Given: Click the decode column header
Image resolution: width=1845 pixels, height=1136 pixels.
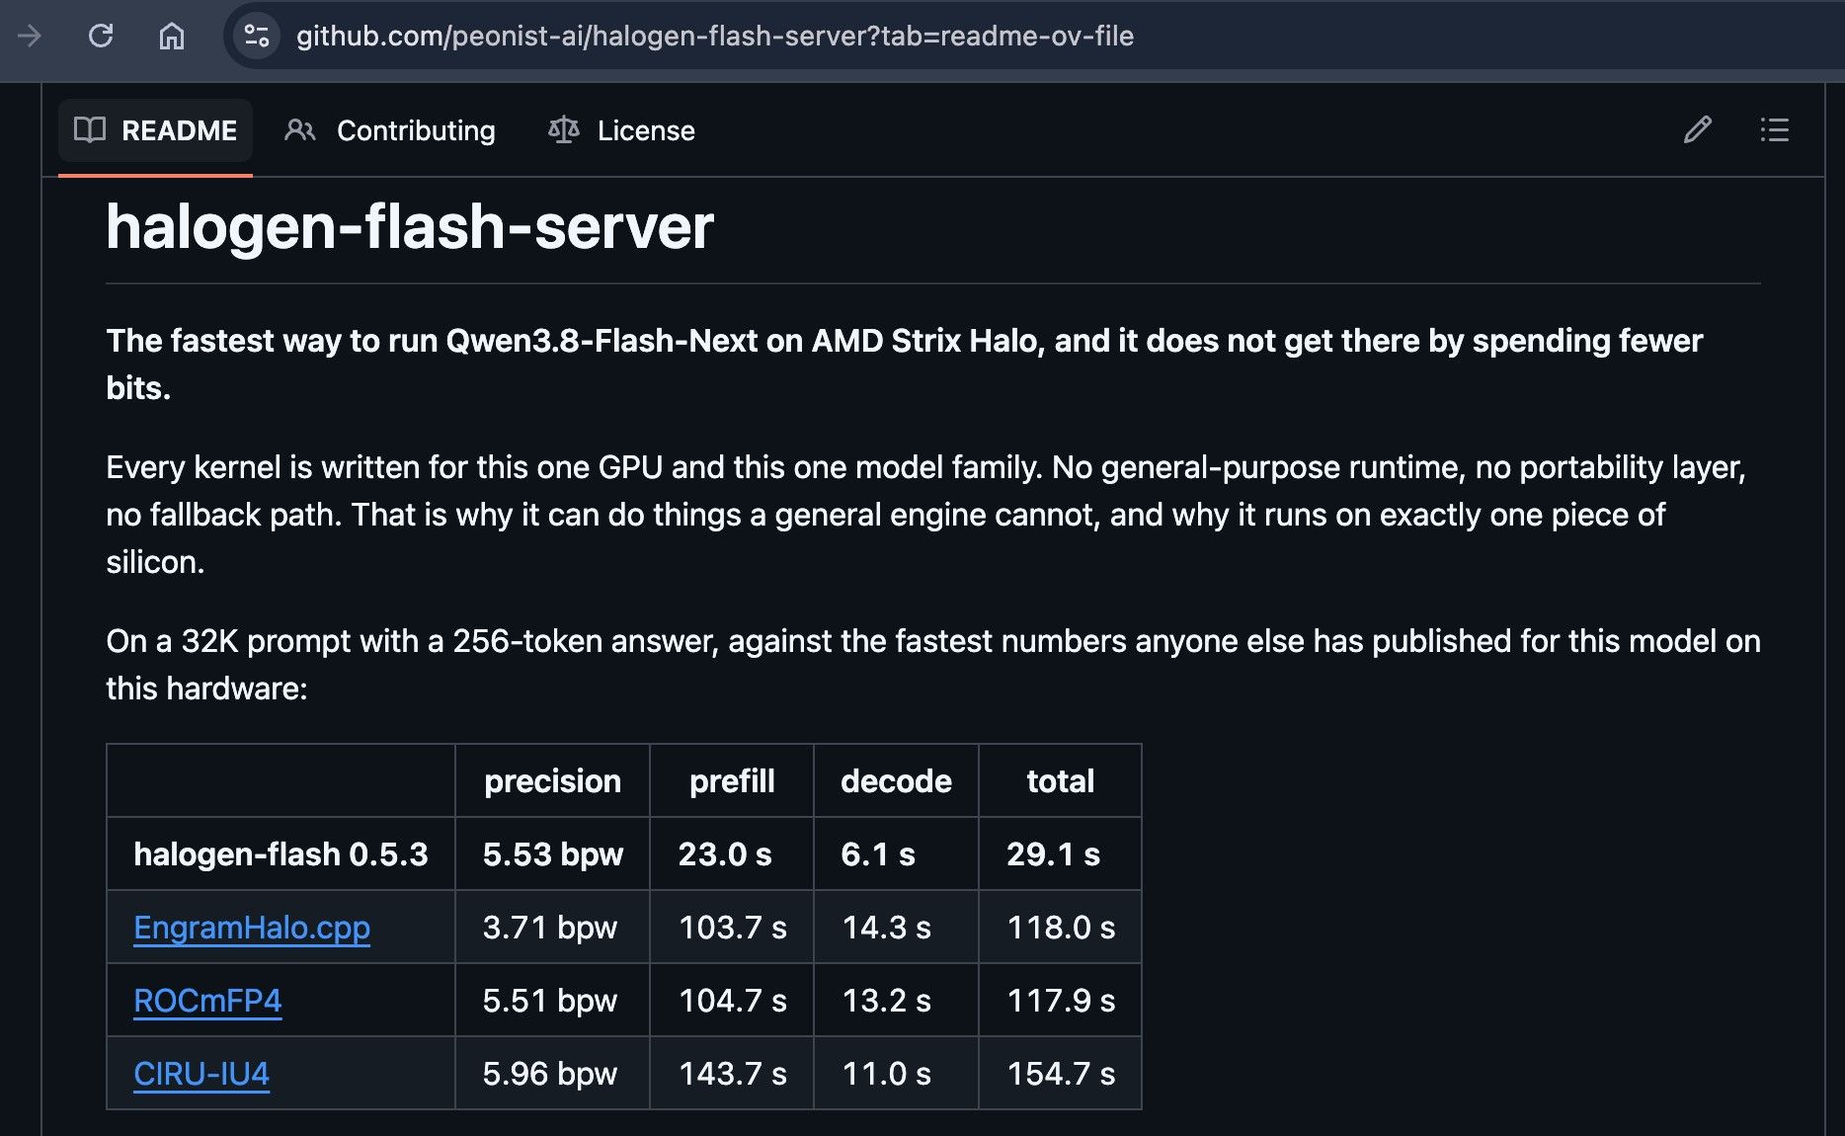Looking at the screenshot, I should point(896,781).
